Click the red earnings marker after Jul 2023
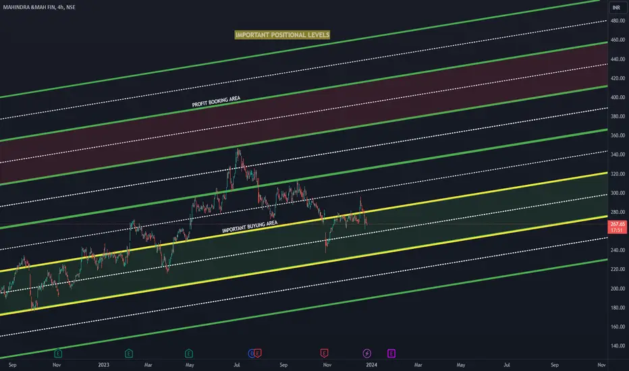Image resolution: width=629 pixels, height=371 pixels. pos(258,353)
